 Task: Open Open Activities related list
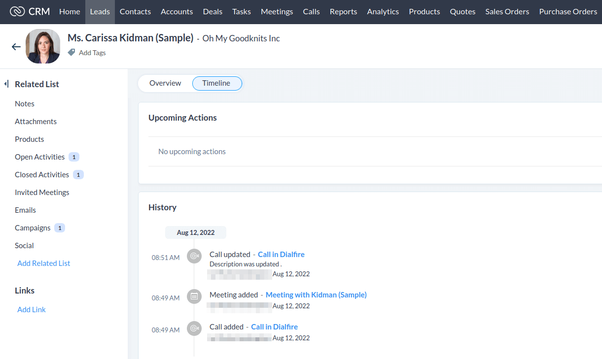40,157
